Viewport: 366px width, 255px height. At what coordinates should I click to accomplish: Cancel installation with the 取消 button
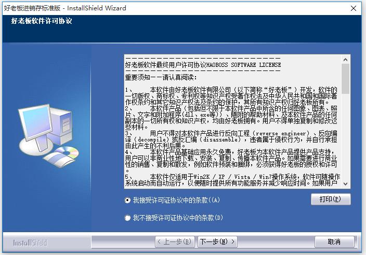click(x=334, y=242)
